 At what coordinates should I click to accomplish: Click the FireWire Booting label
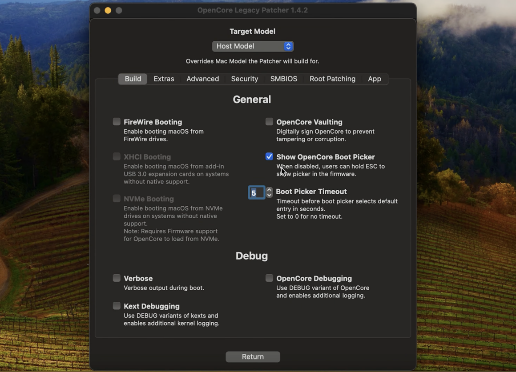153,122
